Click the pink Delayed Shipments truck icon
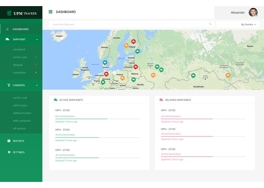The width and height of the screenshot is (264, 188). point(161,100)
